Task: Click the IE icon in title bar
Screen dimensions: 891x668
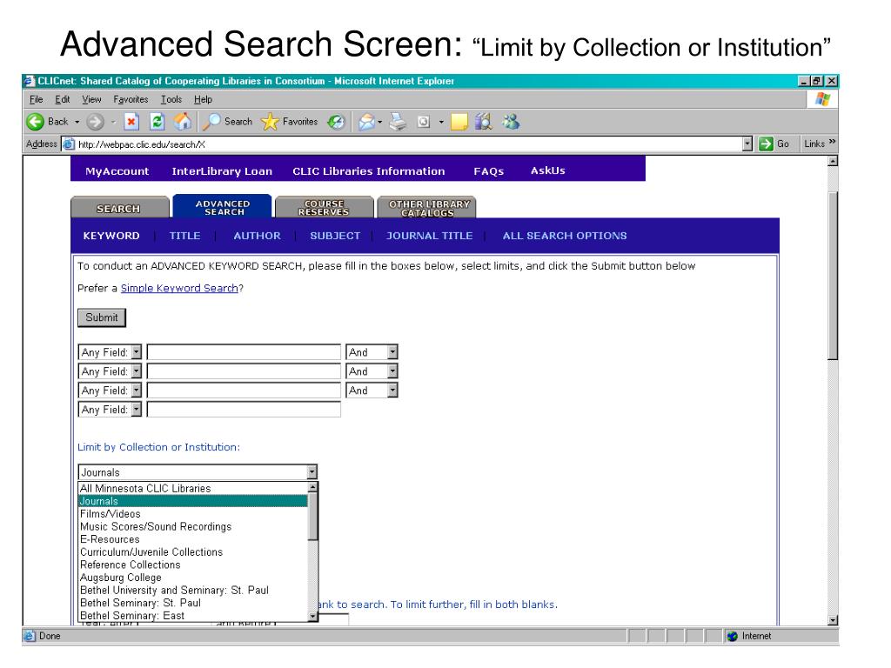Action: (29, 81)
